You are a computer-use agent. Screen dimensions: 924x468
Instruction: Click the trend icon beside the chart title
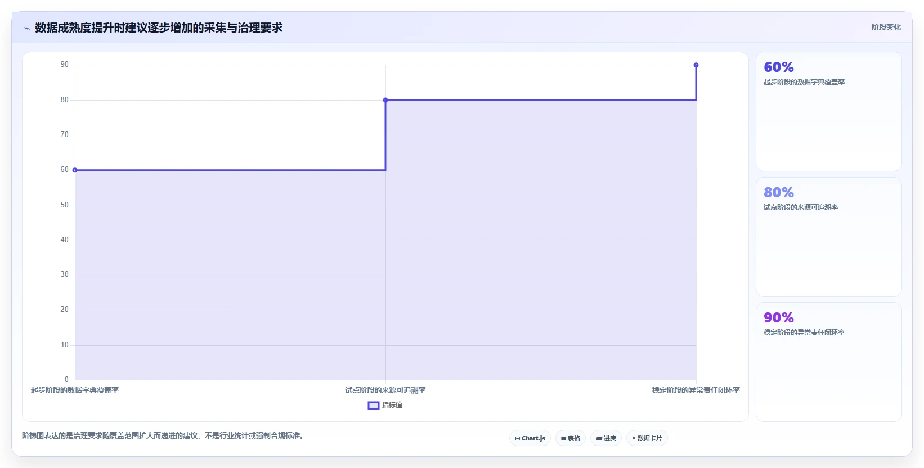26,28
